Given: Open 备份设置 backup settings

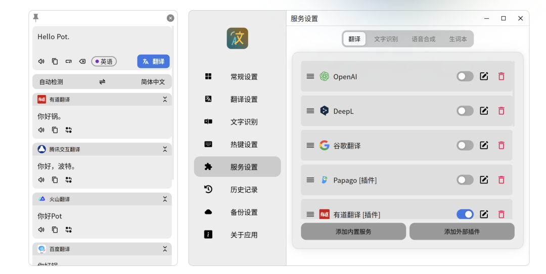Looking at the screenshot, I should (237, 212).
